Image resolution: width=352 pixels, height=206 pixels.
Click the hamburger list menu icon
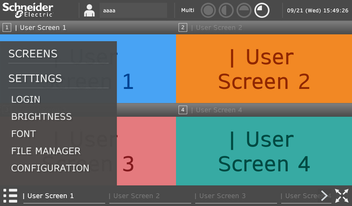pos(10,196)
